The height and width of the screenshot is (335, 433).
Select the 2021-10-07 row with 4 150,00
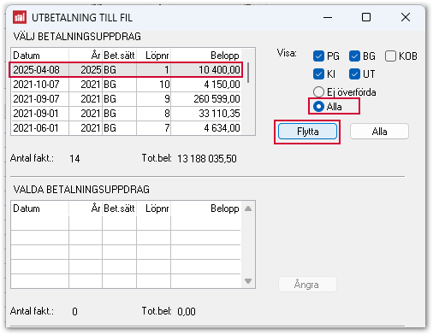(x=126, y=85)
